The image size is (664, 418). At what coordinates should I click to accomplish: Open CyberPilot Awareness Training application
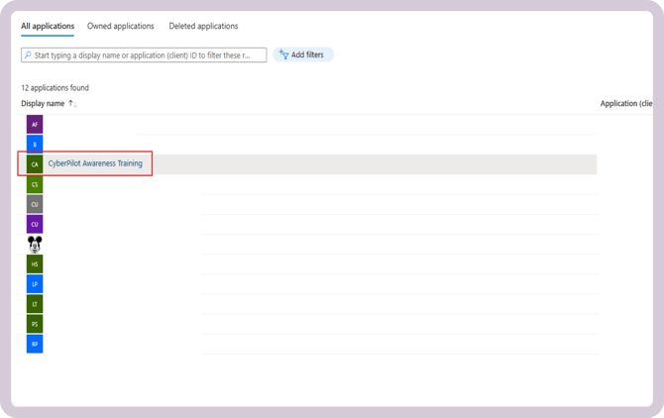point(95,164)
